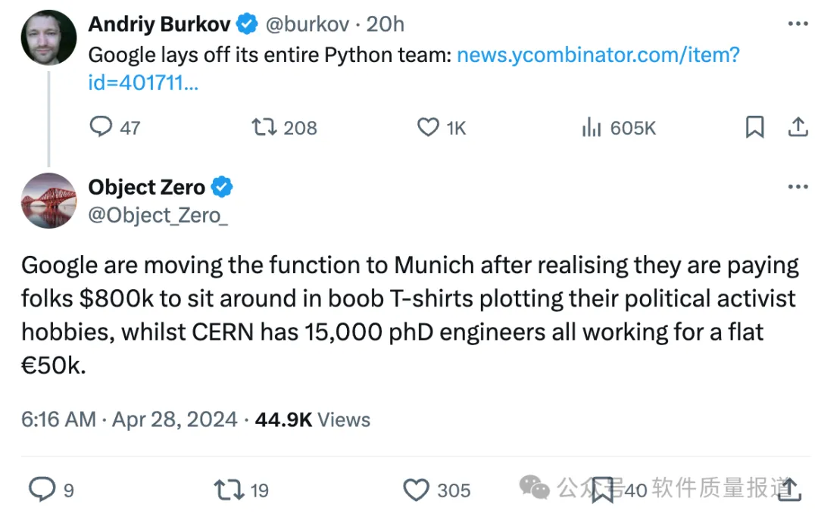The width and height of the screenshot is (818, 520).
Task: Share Andriy Burkov's tweet
Action: 798,127
